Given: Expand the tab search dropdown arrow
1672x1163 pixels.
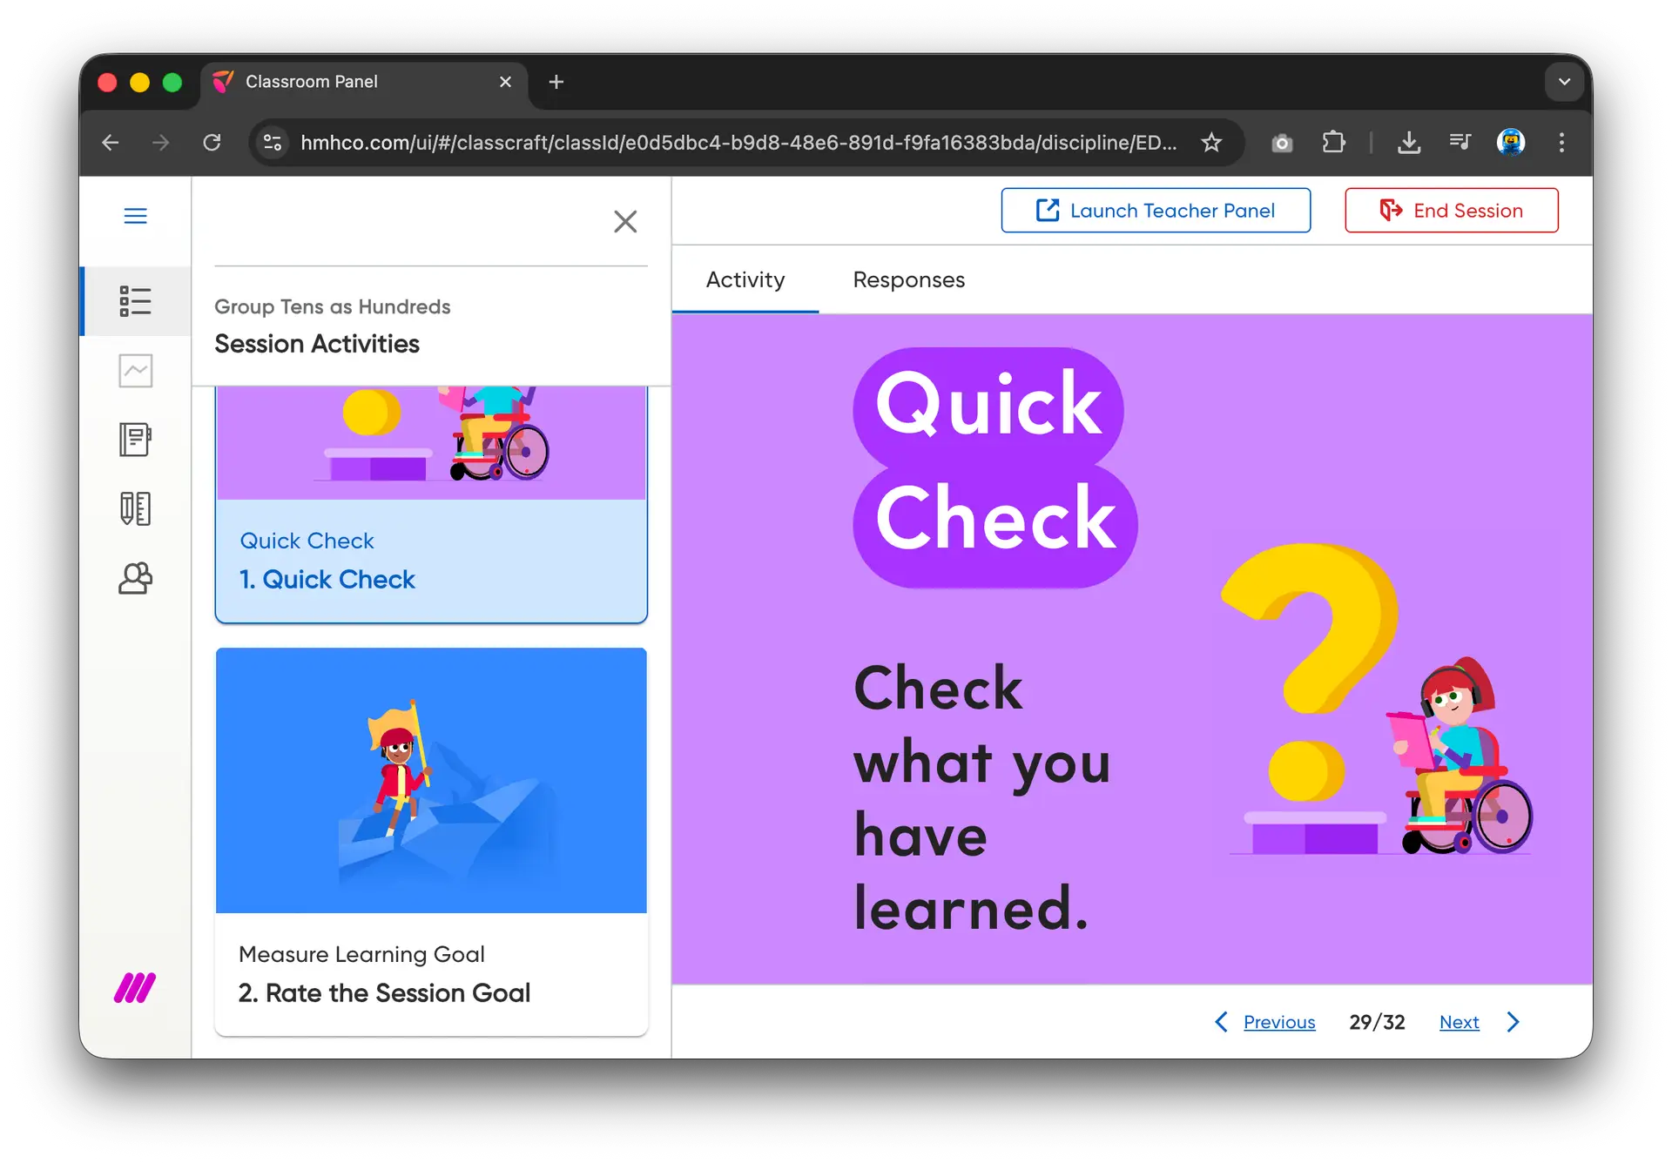Looking at the screenshot, I should (x=1564, y=82).
